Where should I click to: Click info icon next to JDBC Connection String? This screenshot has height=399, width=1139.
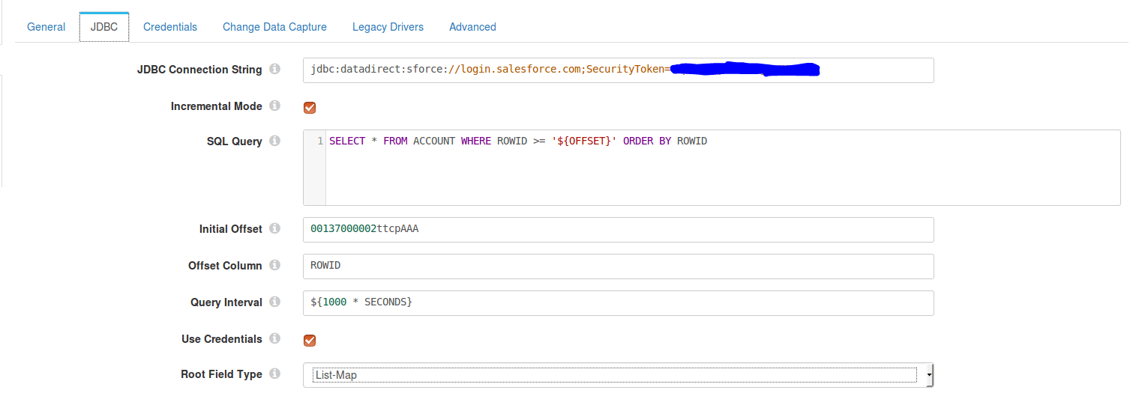point(274,70)
